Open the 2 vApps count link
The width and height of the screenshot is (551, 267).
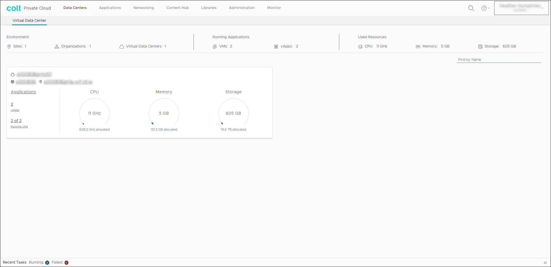12,104
